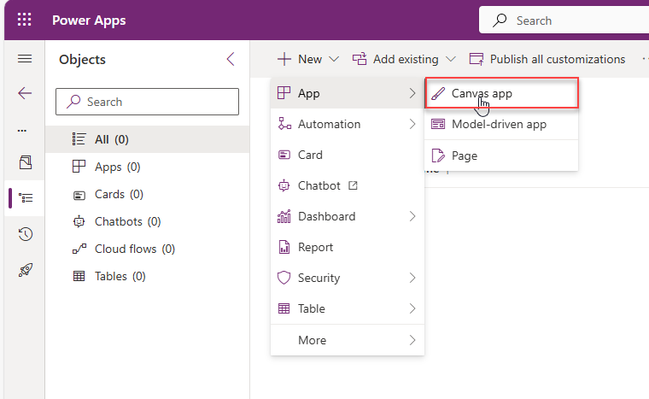Toggle the hamburger navigation menu

click(x=25, y=58)
